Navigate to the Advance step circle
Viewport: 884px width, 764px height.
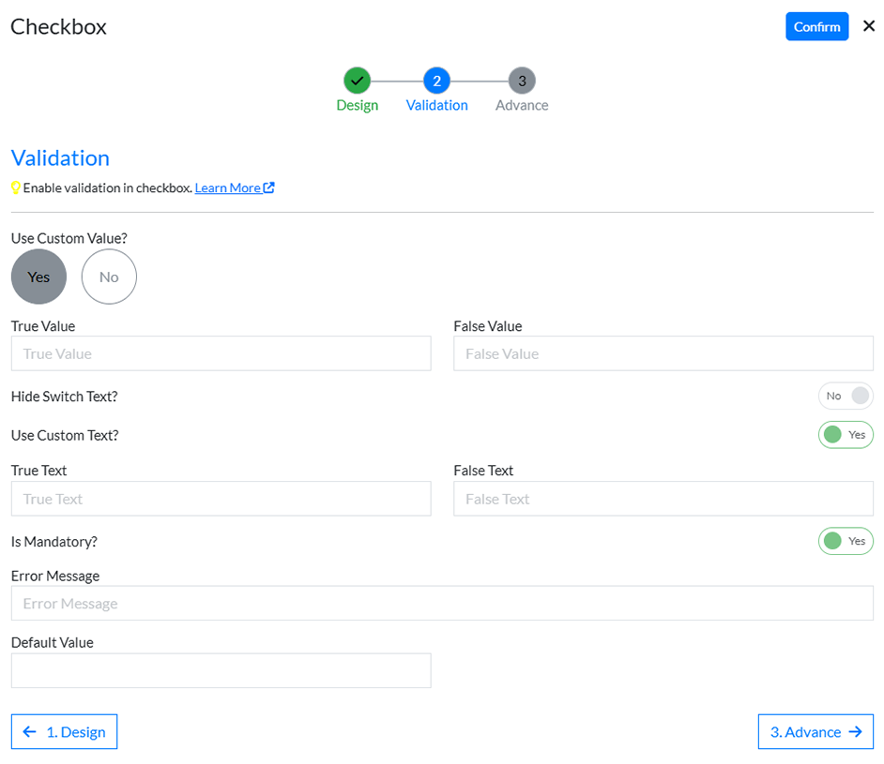pyautogui.click(x=521, y=81)
